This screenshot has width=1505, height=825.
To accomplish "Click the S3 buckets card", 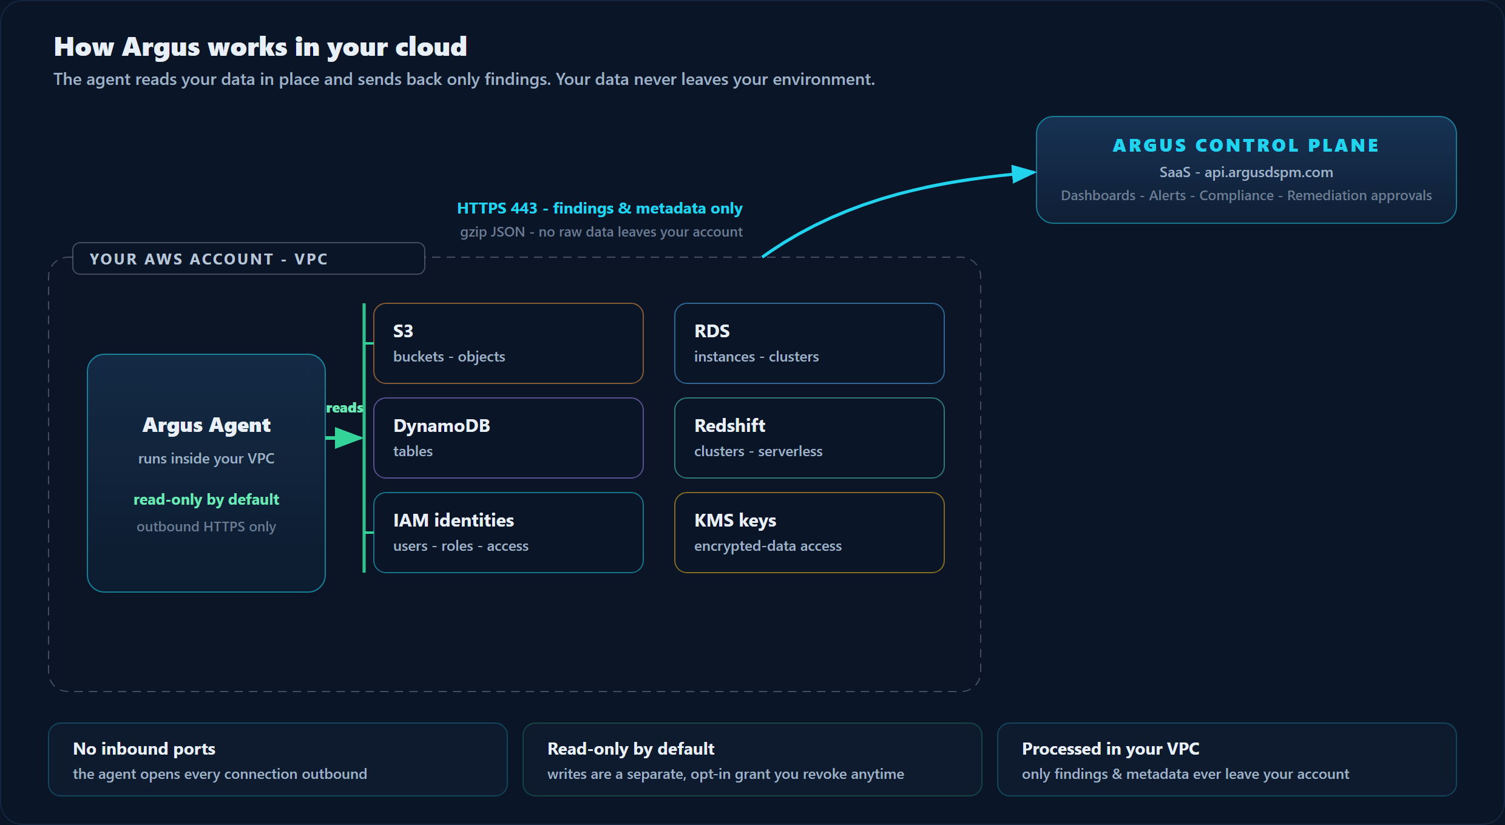I will [509, 343].
